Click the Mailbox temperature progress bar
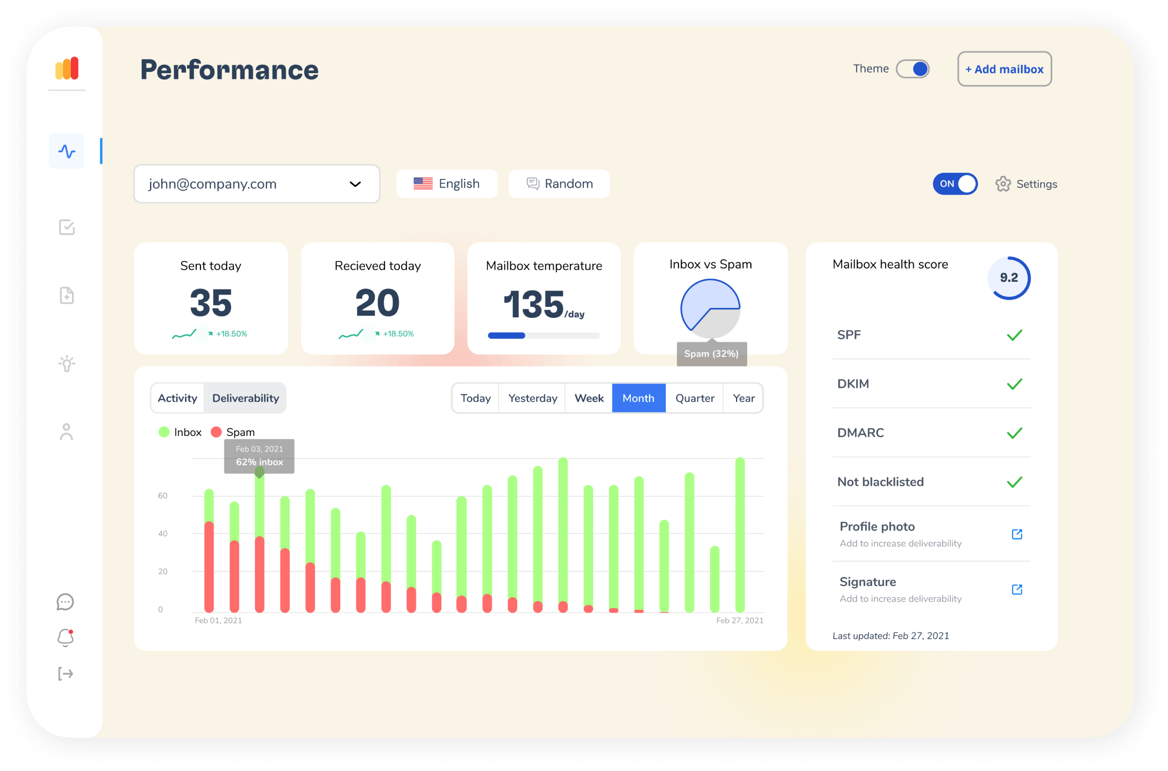The width and height of the screenshot is (1168, 771). pyautogui.click(x=543, y=336)
